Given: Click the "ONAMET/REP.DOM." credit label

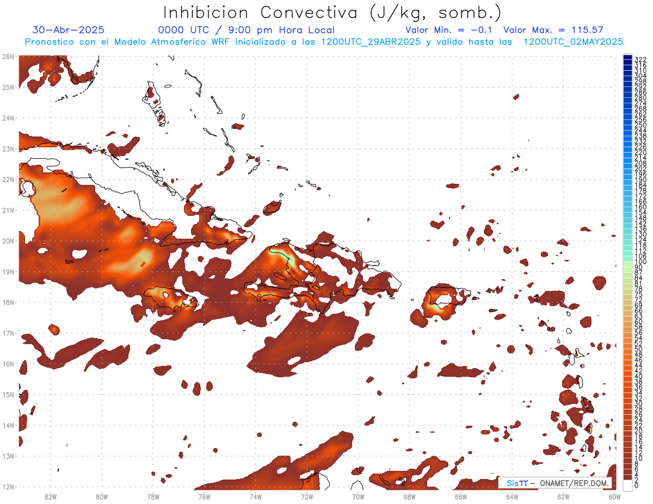Looking at the screenshot, I should tap(574, 483).
